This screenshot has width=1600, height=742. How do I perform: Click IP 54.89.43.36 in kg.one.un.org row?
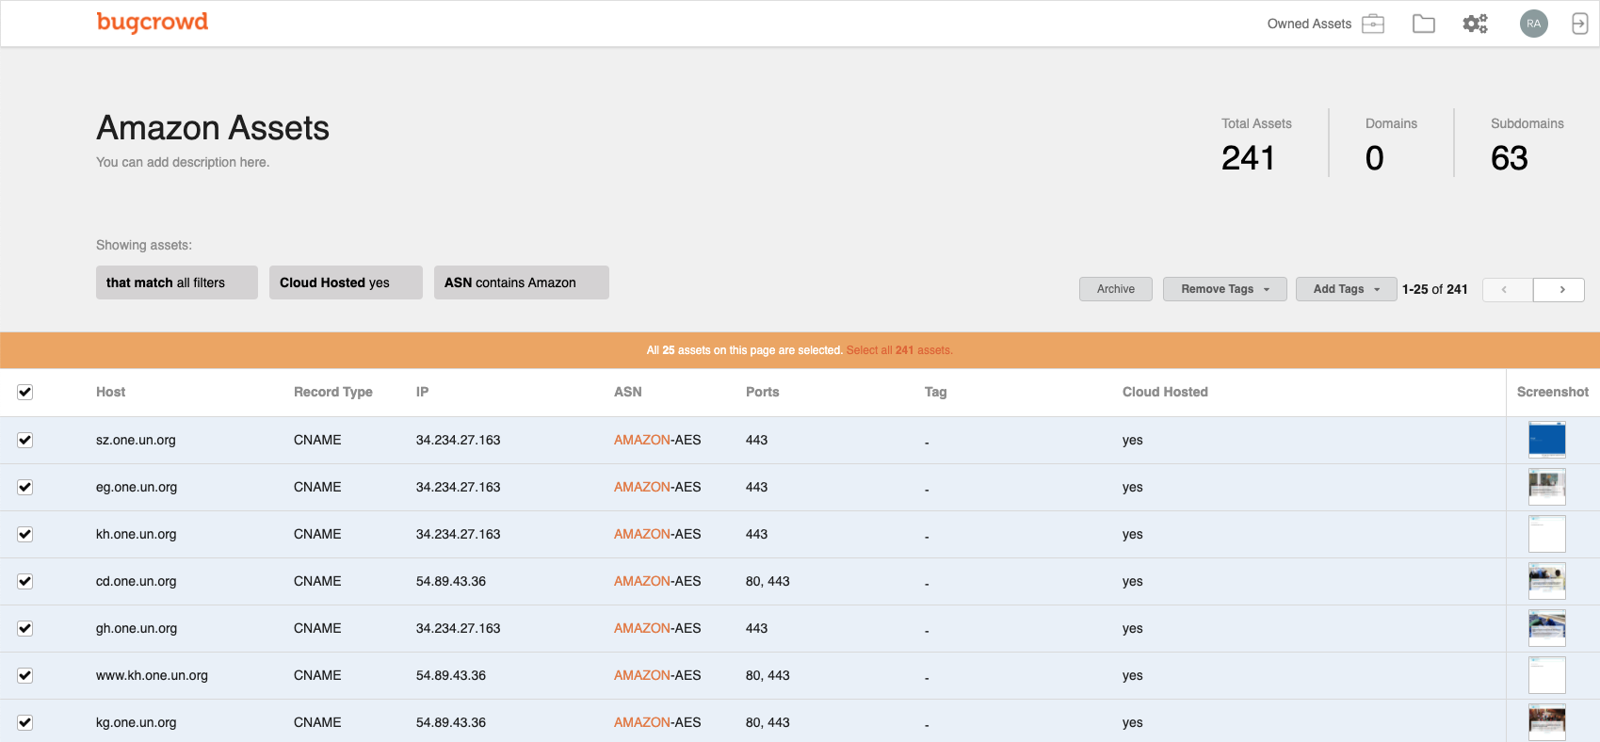451,722
